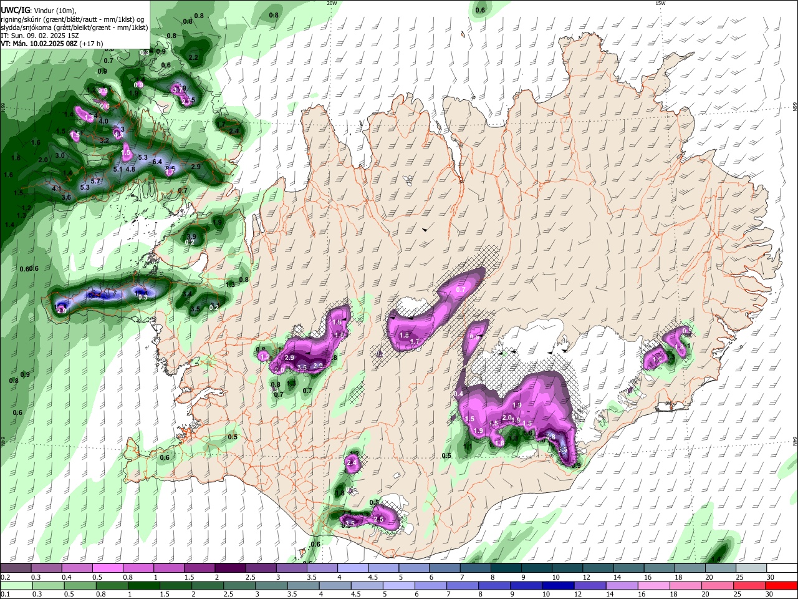Screen dimensions: 798x599
Task: Click the 'slydda/snjókoma' legend description line
Action: click(x=74, y=27)
